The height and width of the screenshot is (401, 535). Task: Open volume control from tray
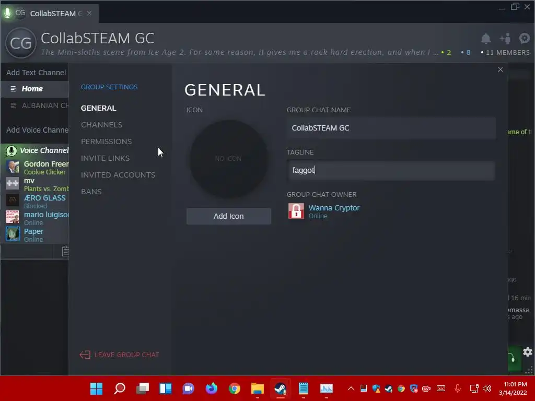487,388
